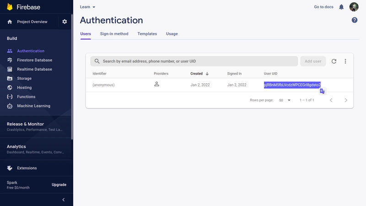
Task: Open the help question mark icon
Action: coord(354,20)
